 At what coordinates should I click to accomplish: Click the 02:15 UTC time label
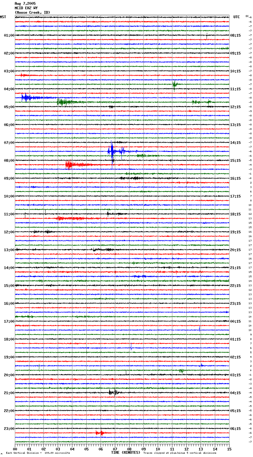pos(235,357)
